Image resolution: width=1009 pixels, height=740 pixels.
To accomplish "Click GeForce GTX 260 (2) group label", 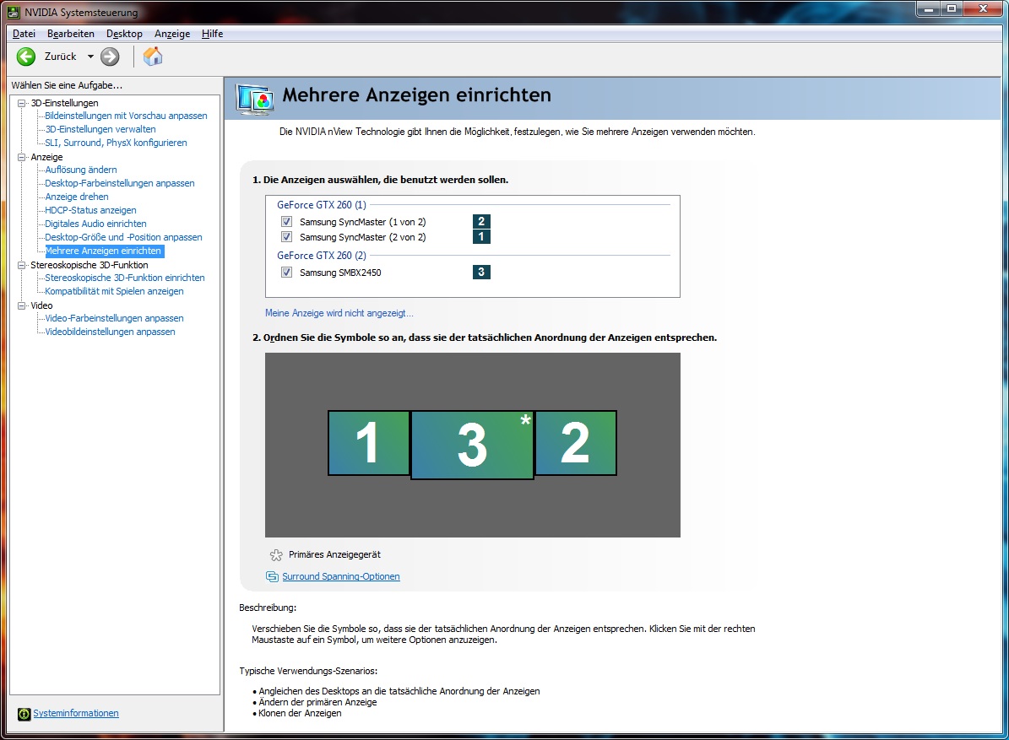I will [x=322, y=255].
